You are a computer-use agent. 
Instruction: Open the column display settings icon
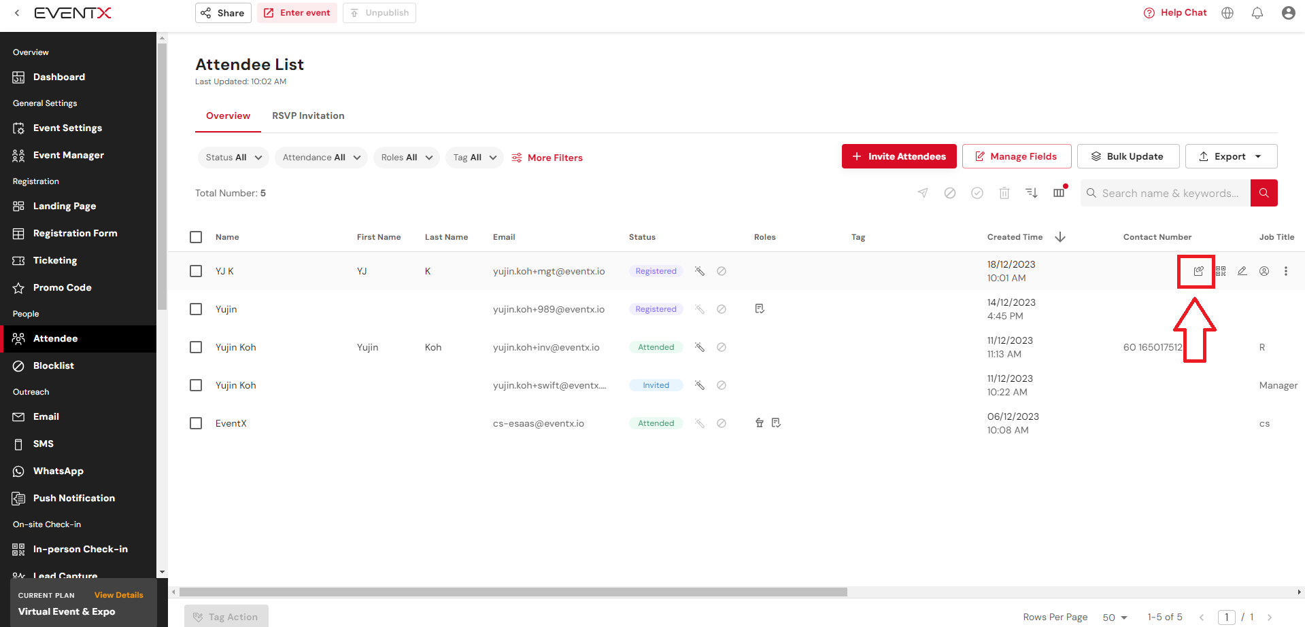coord(1059,193)
